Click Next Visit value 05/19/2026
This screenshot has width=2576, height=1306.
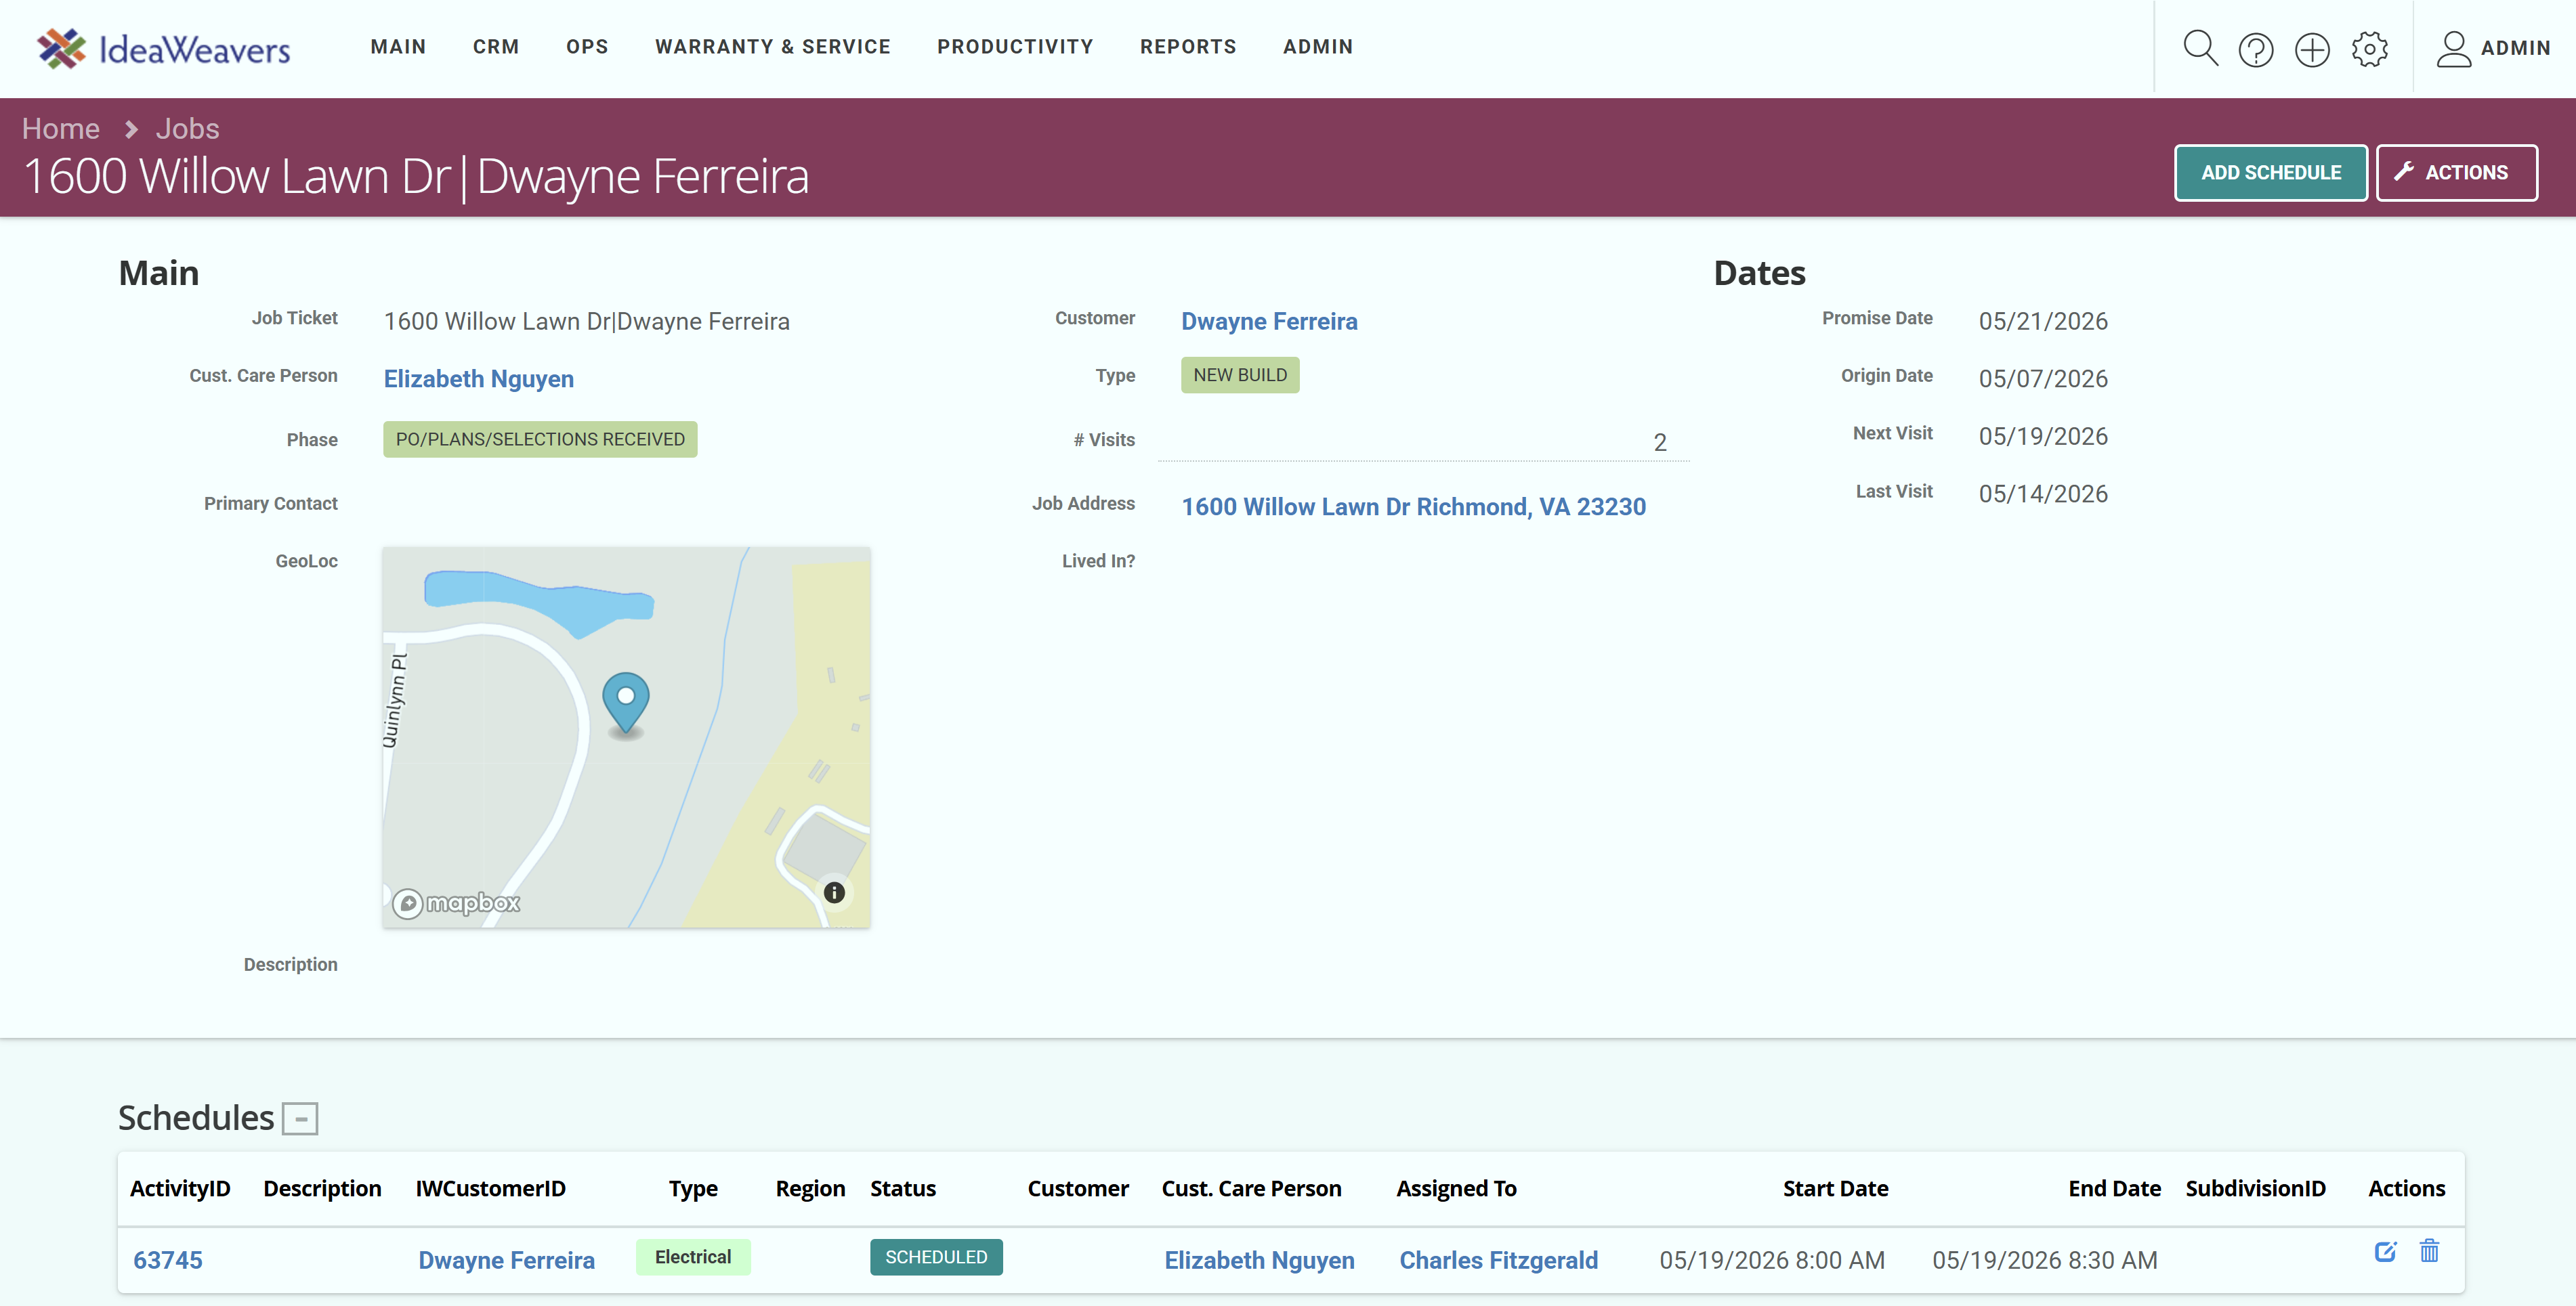pos(2043,437)
